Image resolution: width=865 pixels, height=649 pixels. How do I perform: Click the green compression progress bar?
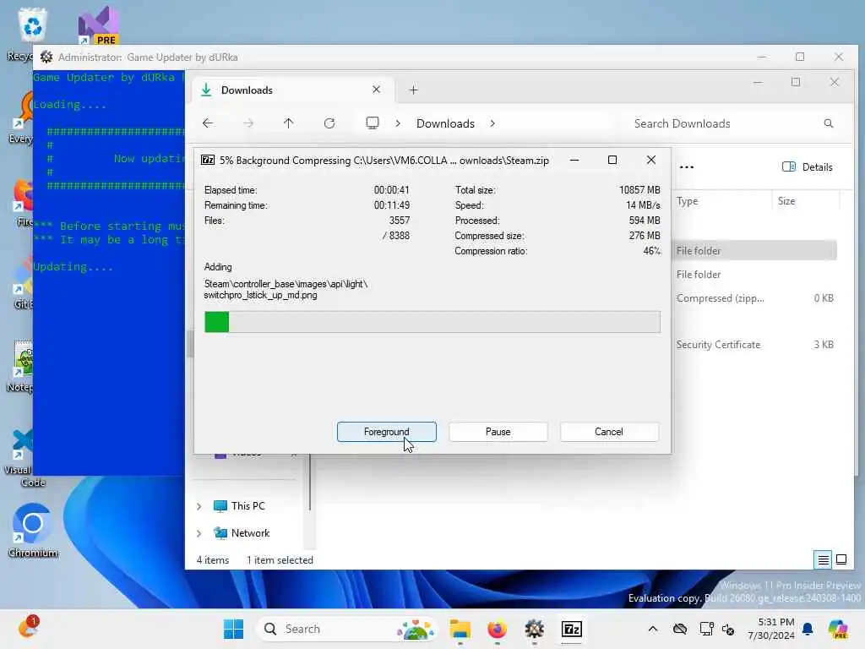pos(432,322)
